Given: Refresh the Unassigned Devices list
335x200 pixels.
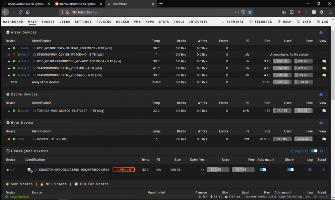Looking at the screenshot, I should pos(321,151).
